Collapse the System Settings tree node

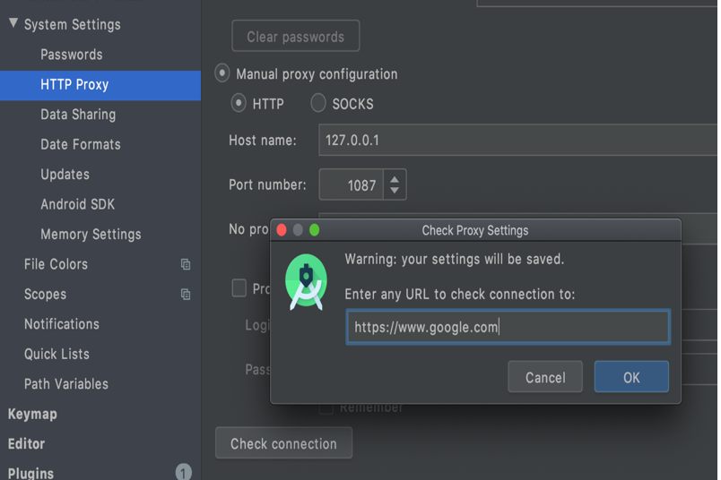[x=13, y=23]
